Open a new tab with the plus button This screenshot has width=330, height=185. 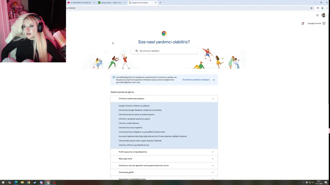coord(160,3)
